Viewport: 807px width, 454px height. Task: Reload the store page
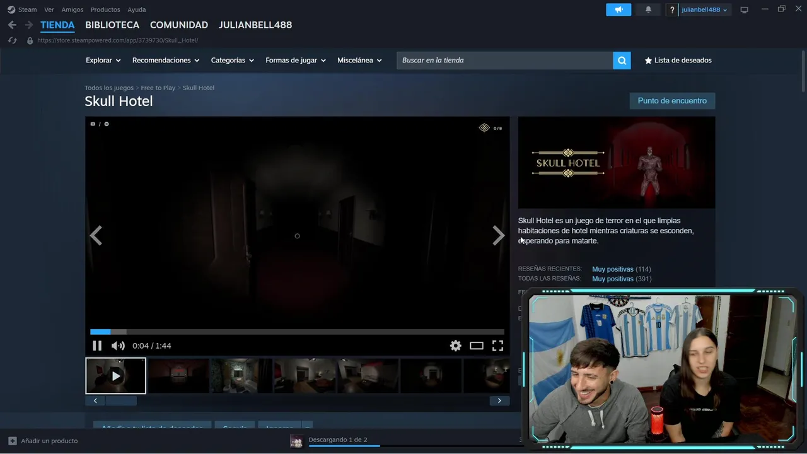tap(12, 40)
